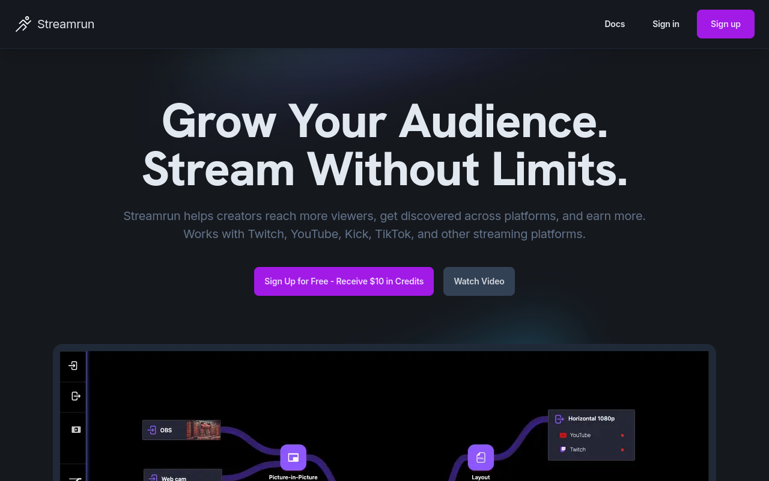Click the film strip icon in sidebar
This screenshot has height=481, width=769.
coord(76,430)
